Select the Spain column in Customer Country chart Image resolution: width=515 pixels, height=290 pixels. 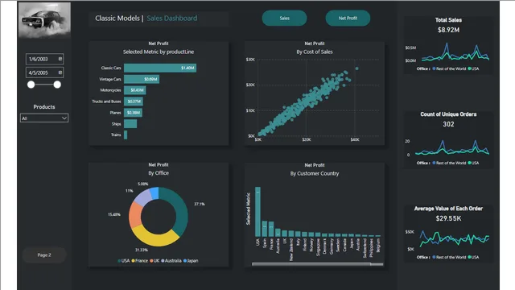[x=265, y=229]
